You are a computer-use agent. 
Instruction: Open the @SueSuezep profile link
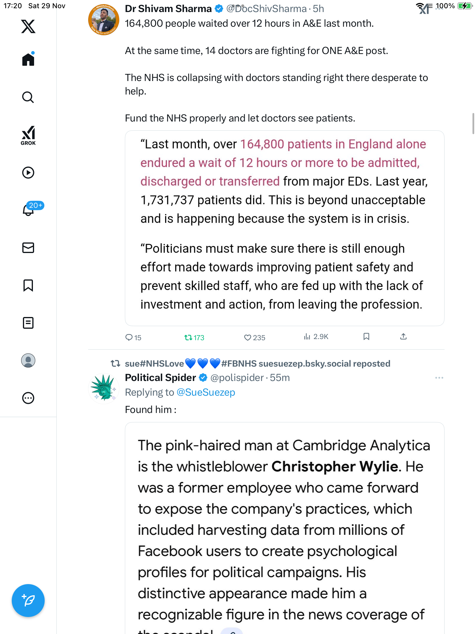(x=206, y=392)
